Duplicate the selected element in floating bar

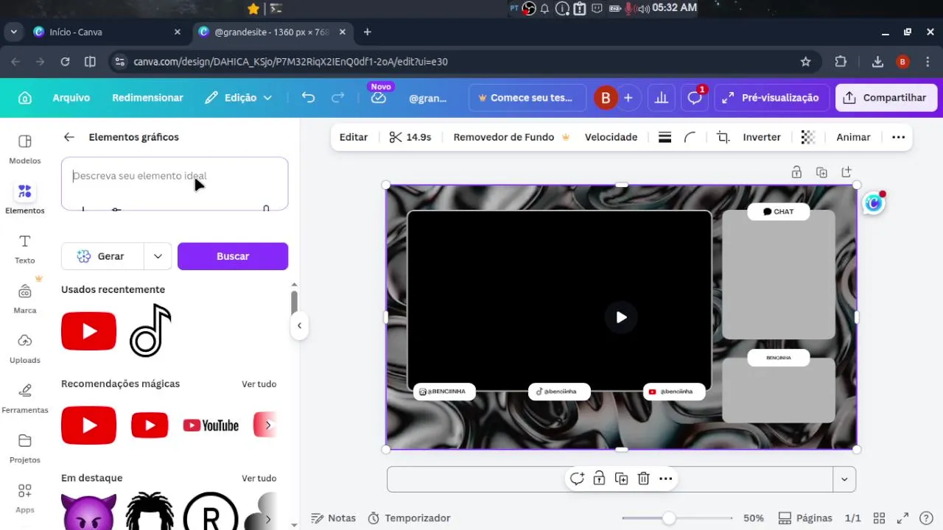pos(621,478)
